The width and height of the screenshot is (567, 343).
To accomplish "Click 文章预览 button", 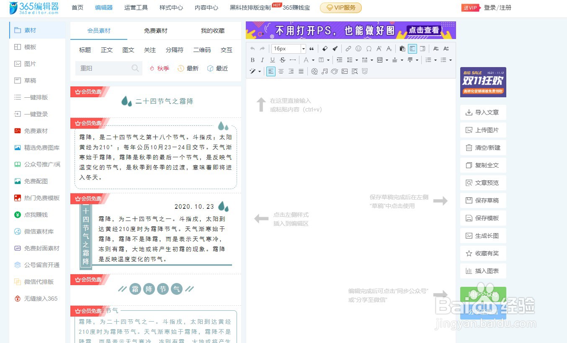I will [x=483, y=183].
